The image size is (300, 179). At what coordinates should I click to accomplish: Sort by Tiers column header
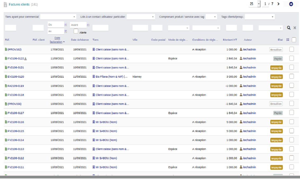click(95, 40)
